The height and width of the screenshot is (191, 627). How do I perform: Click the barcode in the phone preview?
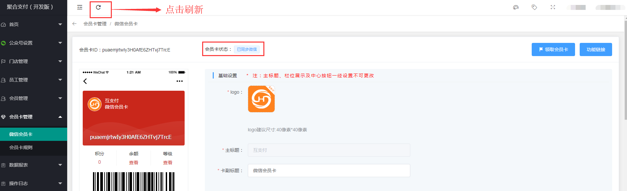click(134, 181)
